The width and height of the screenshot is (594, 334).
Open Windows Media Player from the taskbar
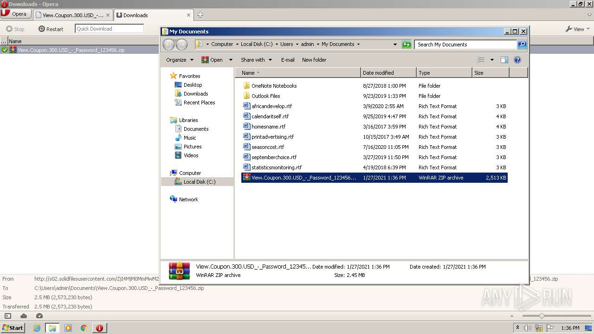[x=68, y=328]
